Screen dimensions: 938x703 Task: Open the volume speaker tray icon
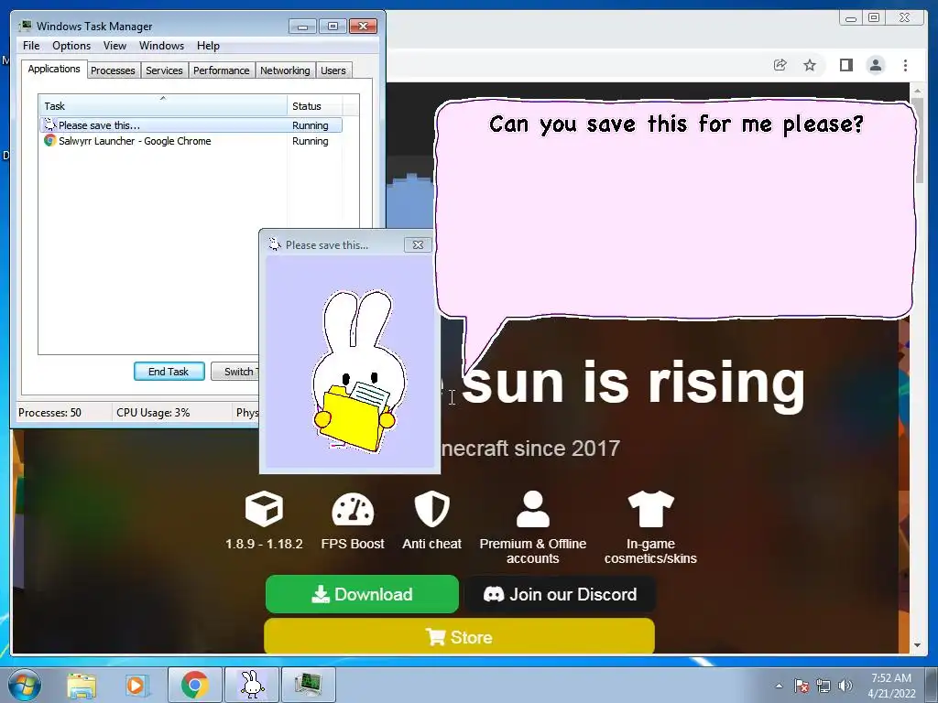(845, 686)
